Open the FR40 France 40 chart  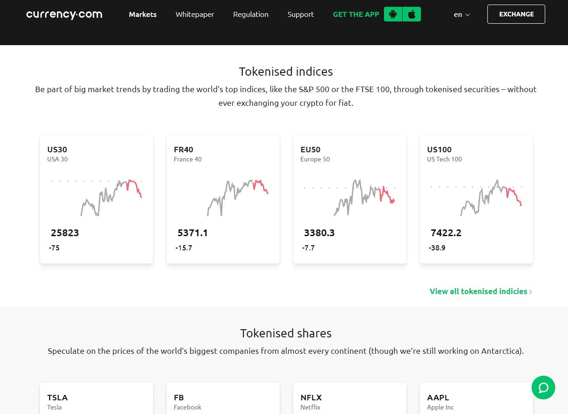pyautogui.click(x=223, y=198)
